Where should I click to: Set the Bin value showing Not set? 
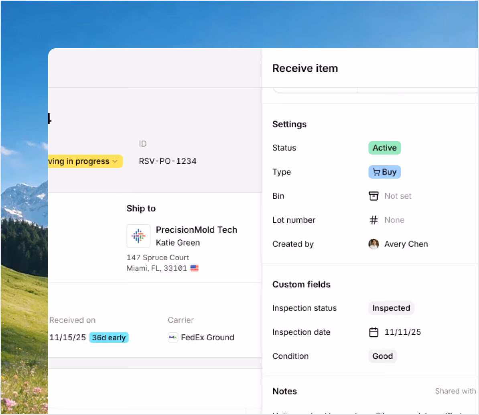pyautogui.click(x=398, y=196)
